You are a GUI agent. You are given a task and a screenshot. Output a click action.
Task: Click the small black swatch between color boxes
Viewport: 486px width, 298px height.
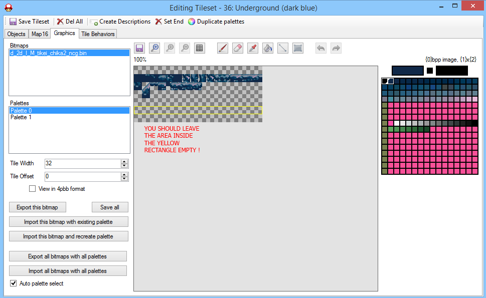pos(430,71)
